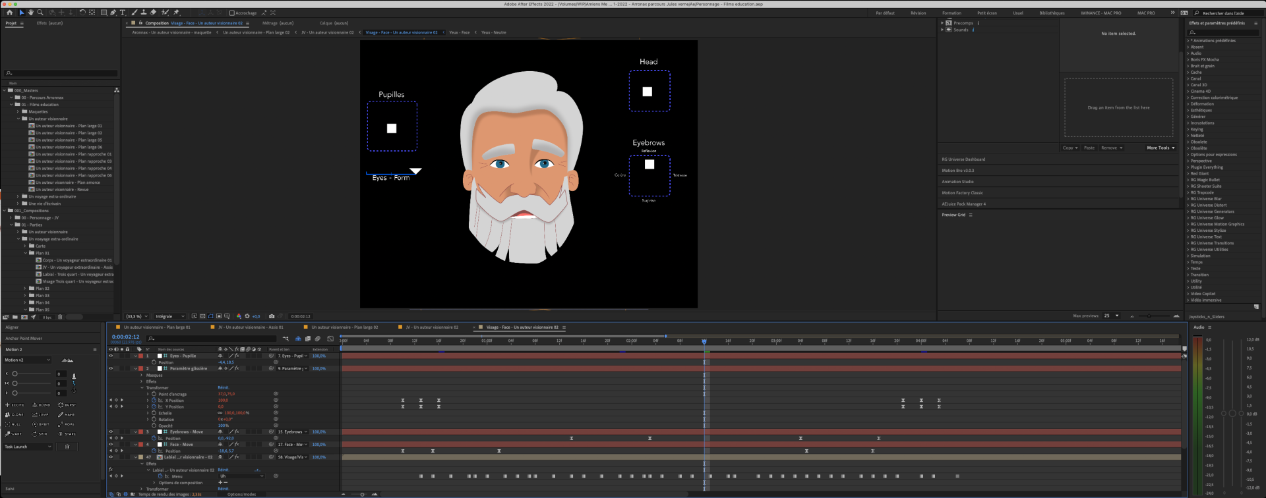Toggle stopwatch for Opacité property
Screen dimensions: 1266x498
(154, 426)
